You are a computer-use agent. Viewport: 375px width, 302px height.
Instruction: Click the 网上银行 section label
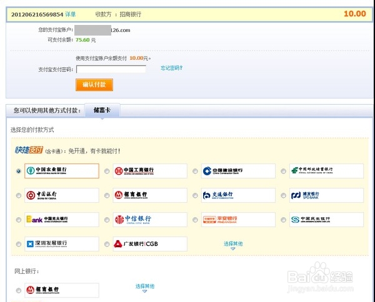pos(27,271)
